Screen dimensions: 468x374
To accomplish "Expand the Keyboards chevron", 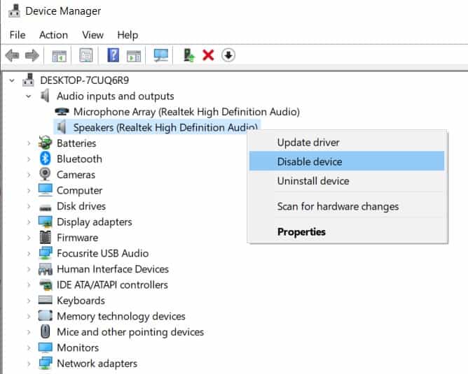I will point(29,301).
